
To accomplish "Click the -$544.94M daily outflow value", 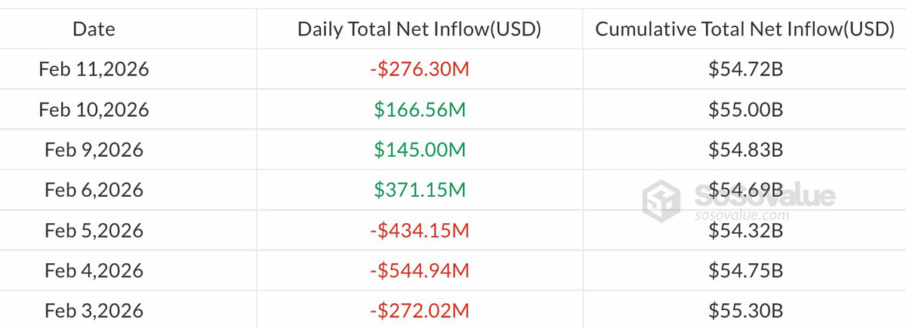I will tap(419, 271).
